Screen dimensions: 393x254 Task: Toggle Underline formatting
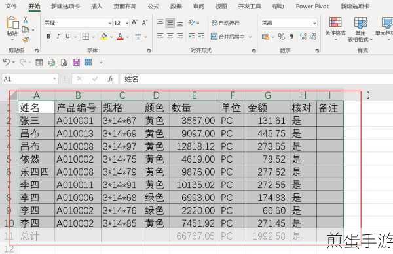pyautogui.click(x=67, y=37)
